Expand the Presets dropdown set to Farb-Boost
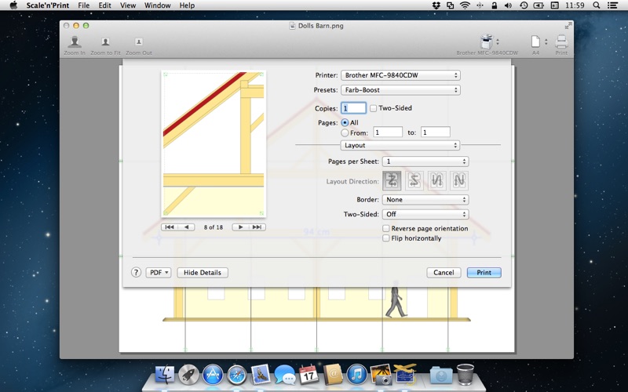The image size is (628, 392). pyautogui.click(x=400, y=90)
